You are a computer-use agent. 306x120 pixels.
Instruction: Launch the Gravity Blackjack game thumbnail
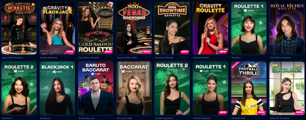coord(57,28)
